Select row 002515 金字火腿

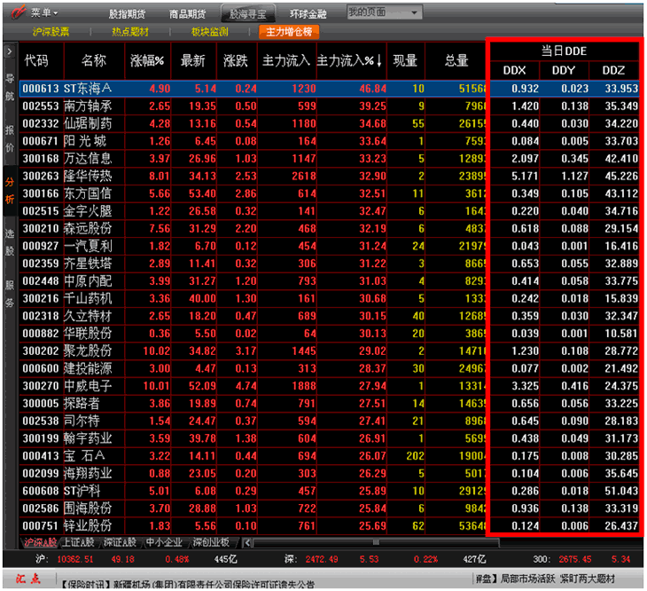(x=330, y=211)
